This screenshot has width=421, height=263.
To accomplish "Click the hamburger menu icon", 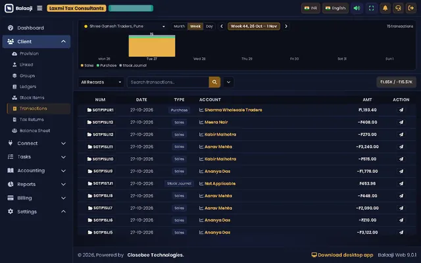I will click(39, 8).
